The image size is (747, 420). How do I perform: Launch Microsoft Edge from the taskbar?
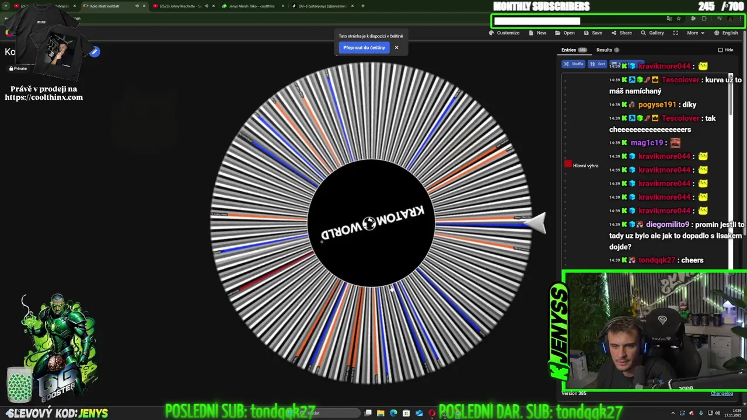point(393,413)
